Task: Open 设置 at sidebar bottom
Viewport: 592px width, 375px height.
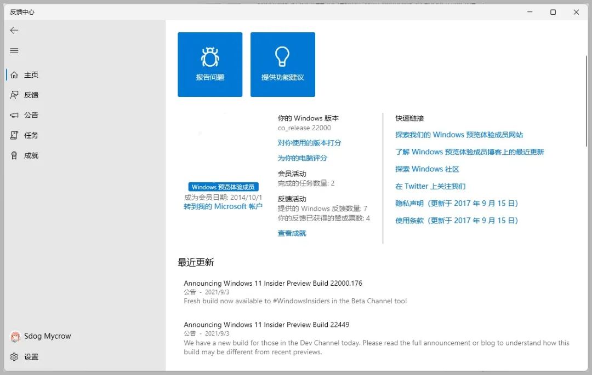Action: pyautogui.click(x=31, y=357)
